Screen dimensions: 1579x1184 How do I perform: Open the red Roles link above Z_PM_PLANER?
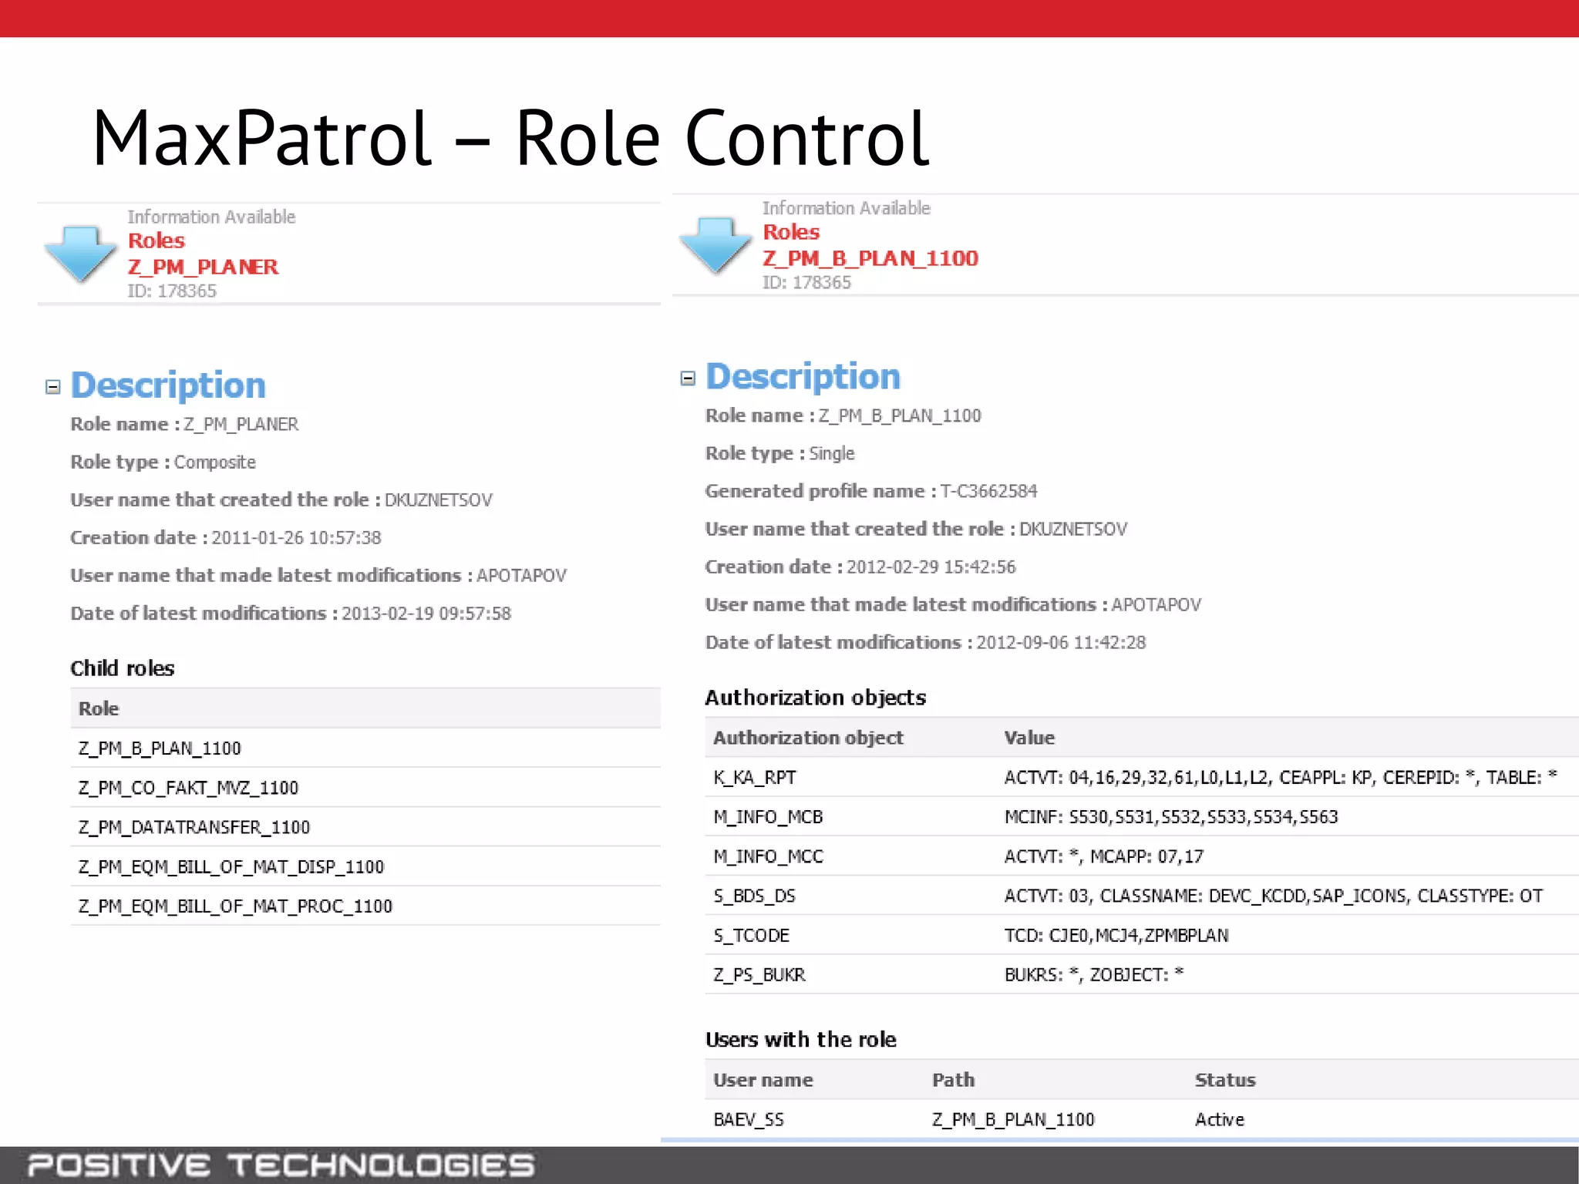click(157, 240)
